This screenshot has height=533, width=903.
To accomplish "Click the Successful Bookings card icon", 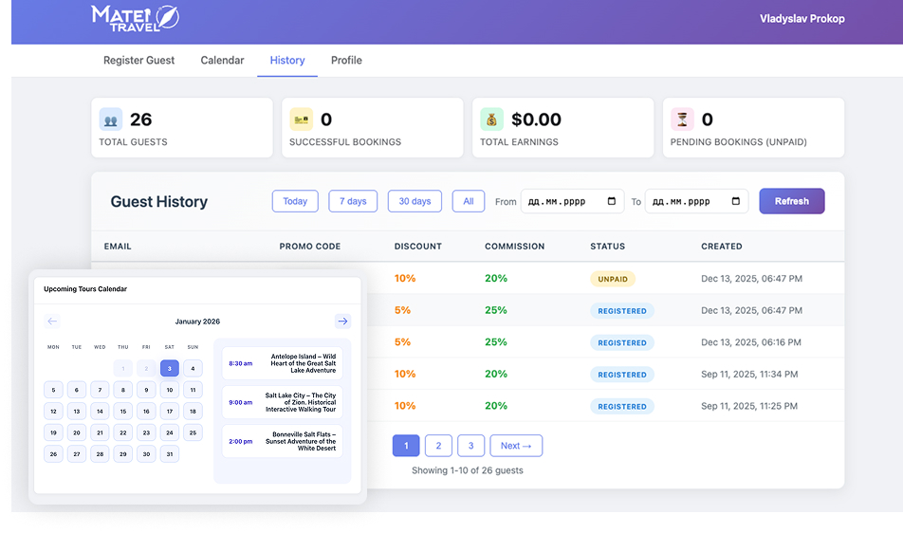I will coord(301,119).
